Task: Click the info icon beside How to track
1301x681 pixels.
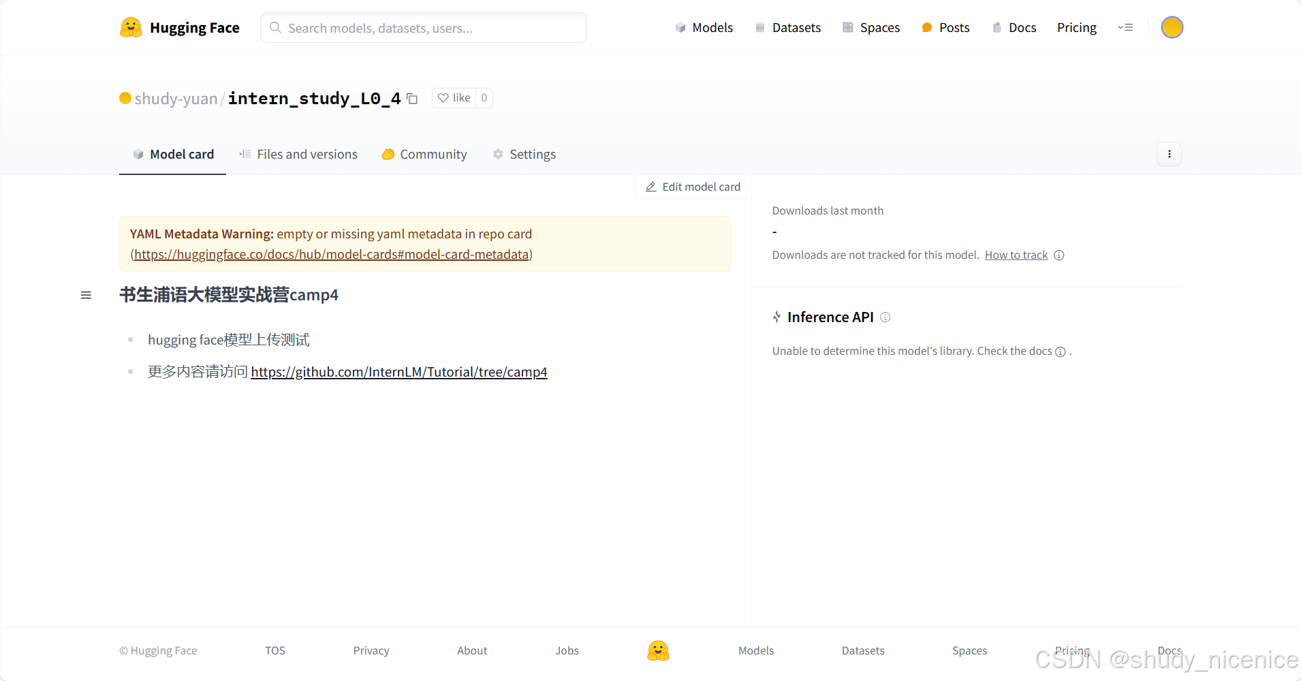Action: click(1059, 255)
